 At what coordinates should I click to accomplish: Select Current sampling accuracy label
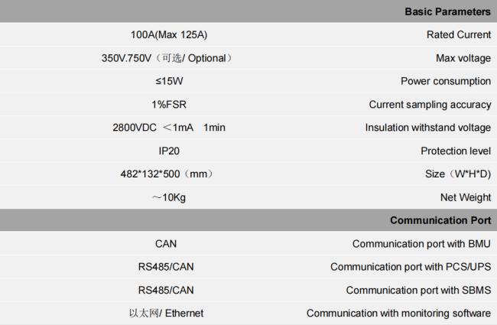(430, 105)
